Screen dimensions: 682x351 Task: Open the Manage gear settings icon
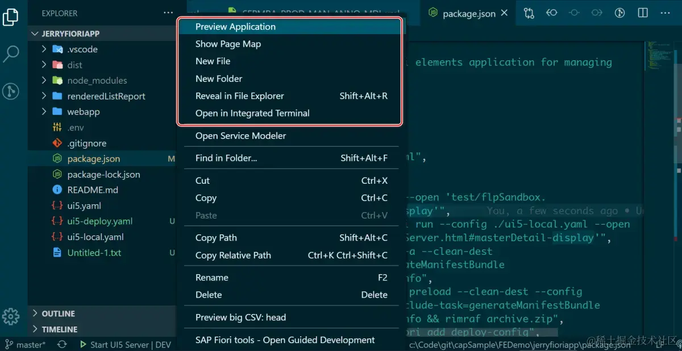click(x=11, y=316)
